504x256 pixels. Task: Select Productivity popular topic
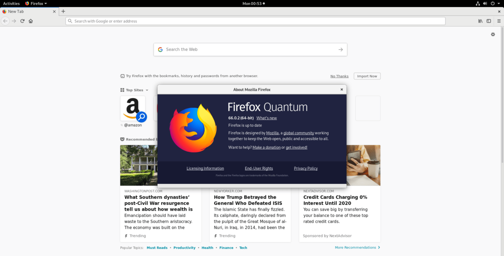pos(184,248)
